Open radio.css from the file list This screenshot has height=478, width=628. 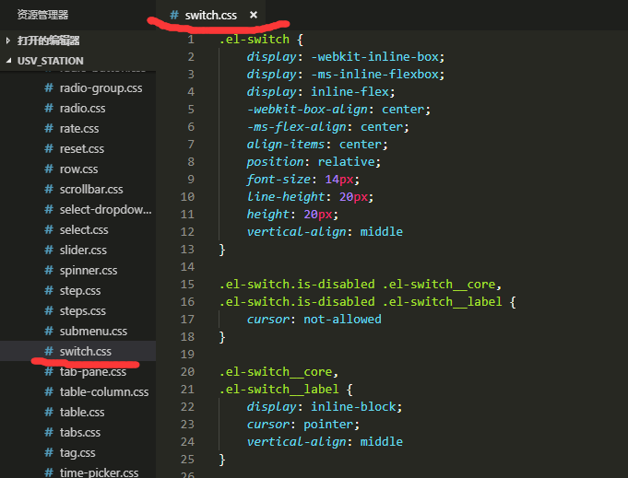pos(82,109)
